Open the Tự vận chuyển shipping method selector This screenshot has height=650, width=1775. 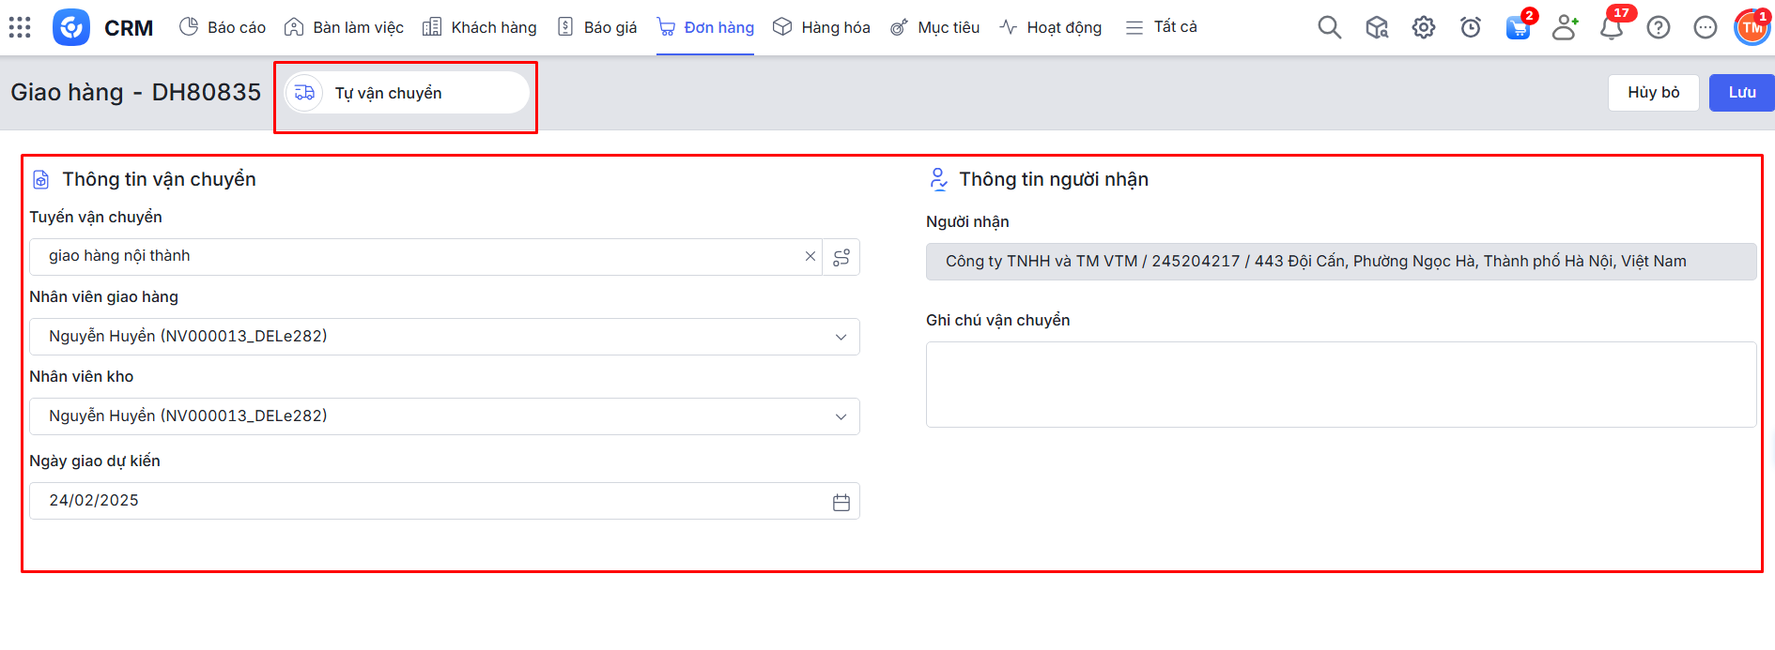click(407, 93)
